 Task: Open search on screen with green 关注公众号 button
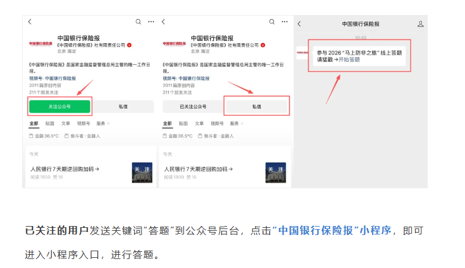[x=138, y=22]
